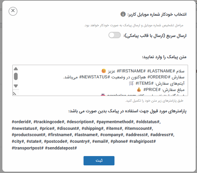Click the #city# parameter text
197x173 pixels.
pos(18,141)
